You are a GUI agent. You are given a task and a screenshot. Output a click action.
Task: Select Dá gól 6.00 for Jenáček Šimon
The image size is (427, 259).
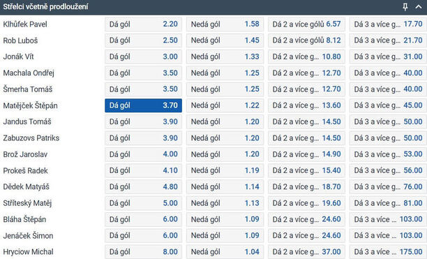tap(143, 235)
